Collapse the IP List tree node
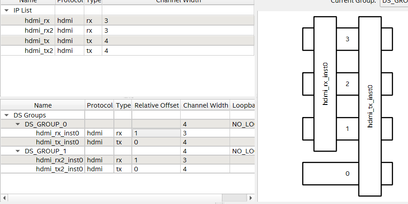The height and width of the screenshot is (204, 408). coord(7,10)
